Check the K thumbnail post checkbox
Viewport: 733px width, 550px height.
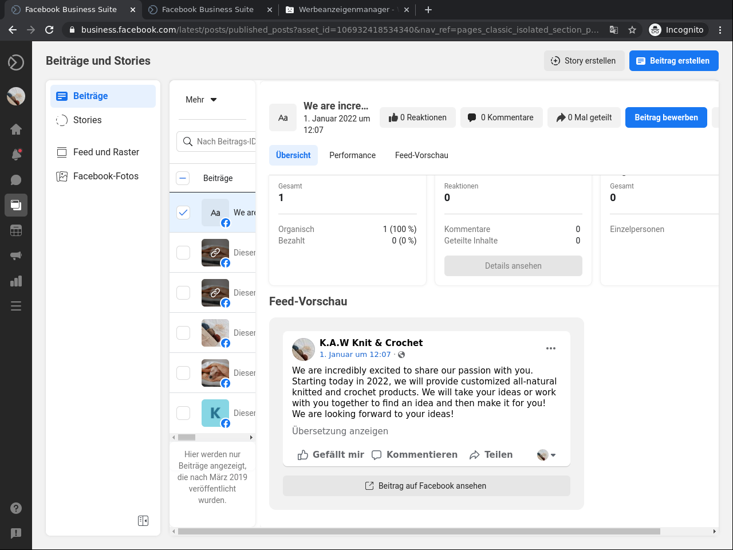coord(183,413)
